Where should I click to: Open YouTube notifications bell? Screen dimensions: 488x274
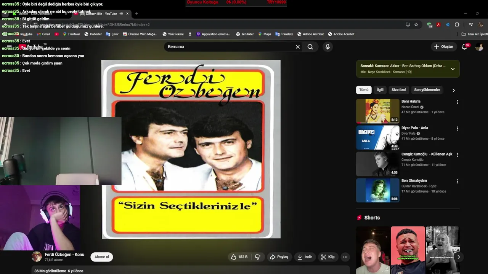tap(465, 47)
